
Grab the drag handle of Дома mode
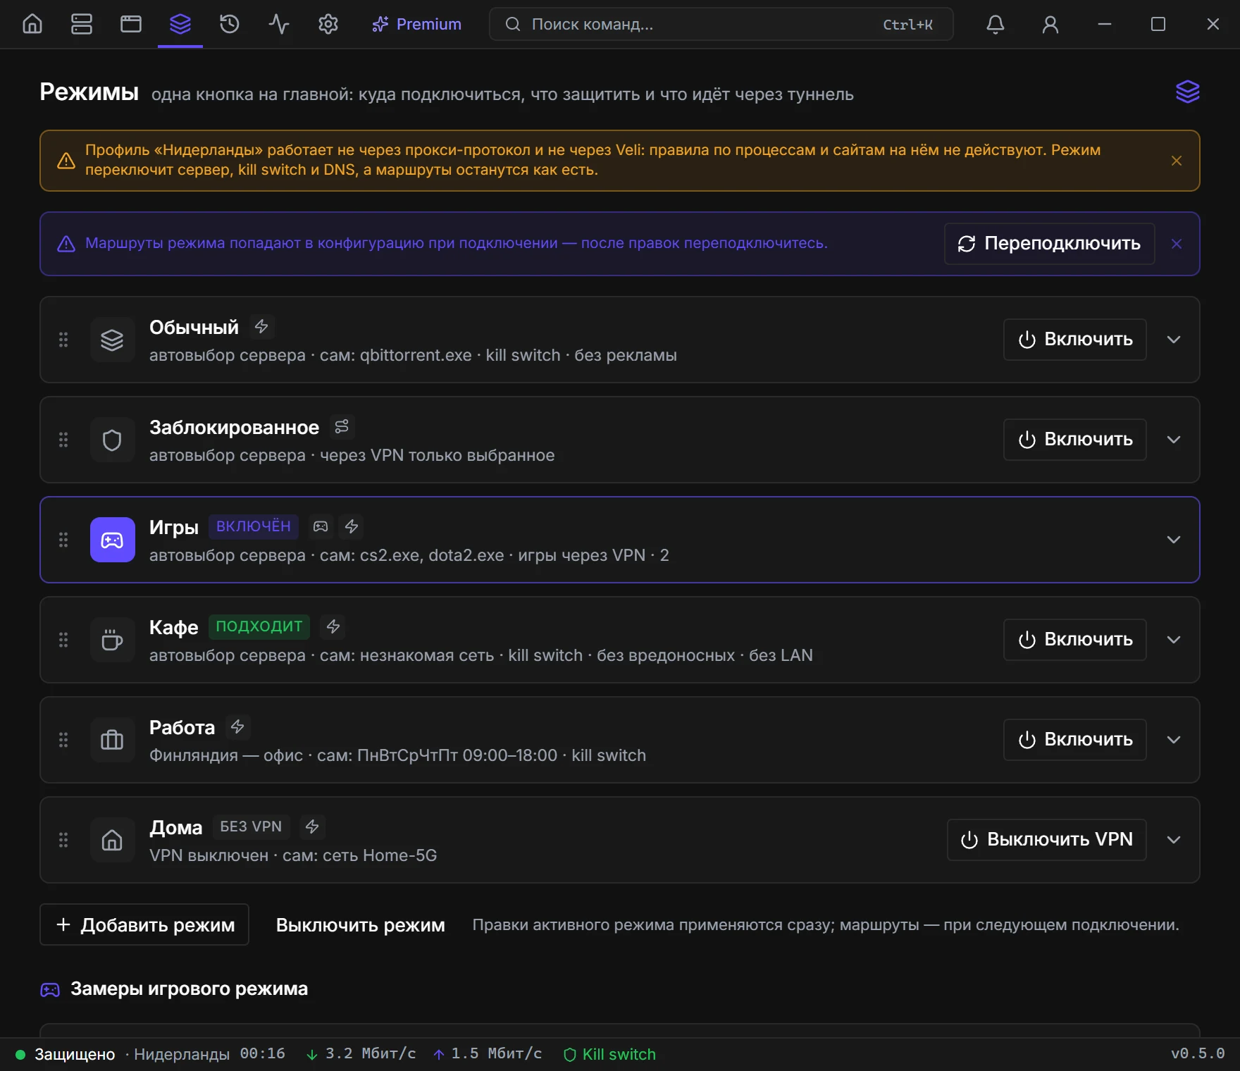click(63, 840)
